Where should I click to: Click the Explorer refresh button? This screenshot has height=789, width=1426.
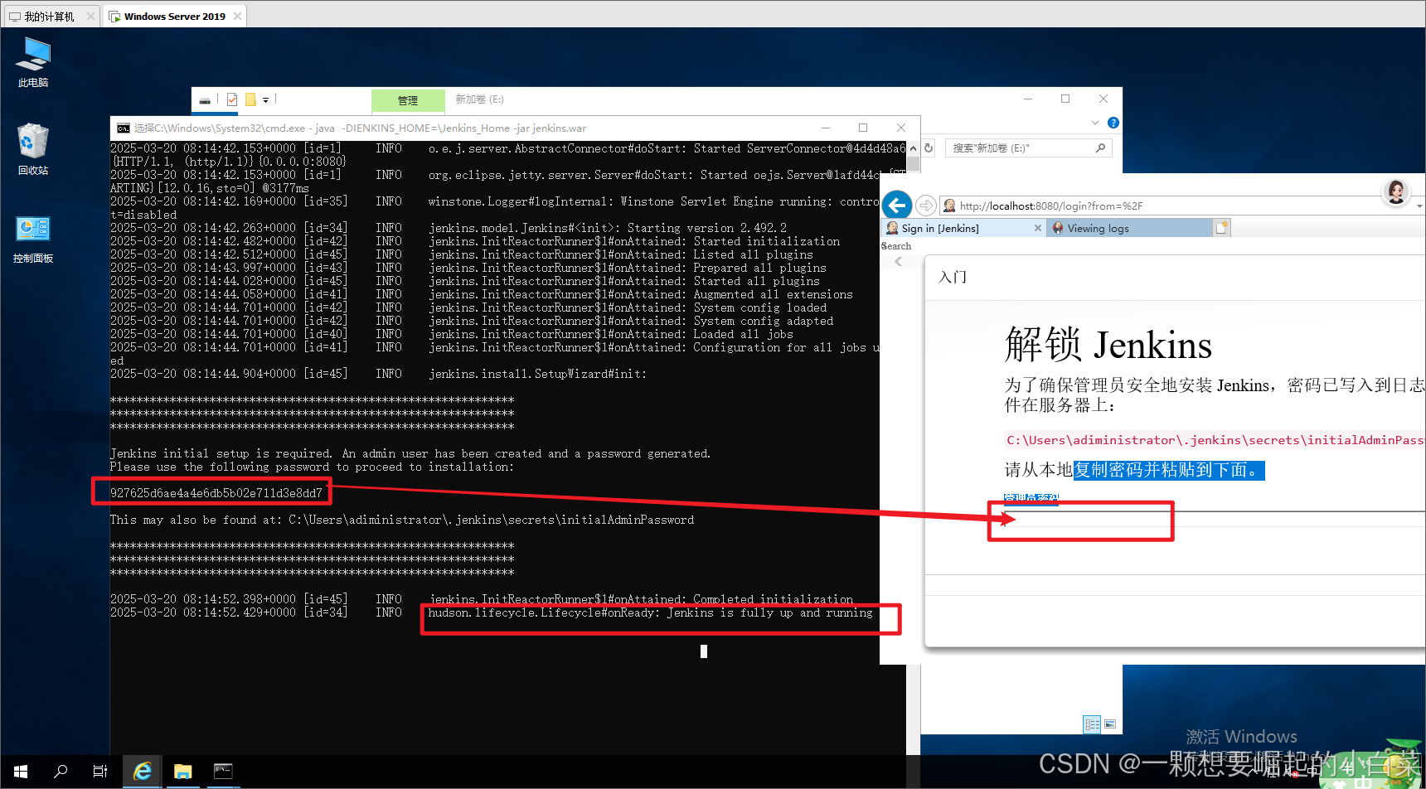point(929,148)
